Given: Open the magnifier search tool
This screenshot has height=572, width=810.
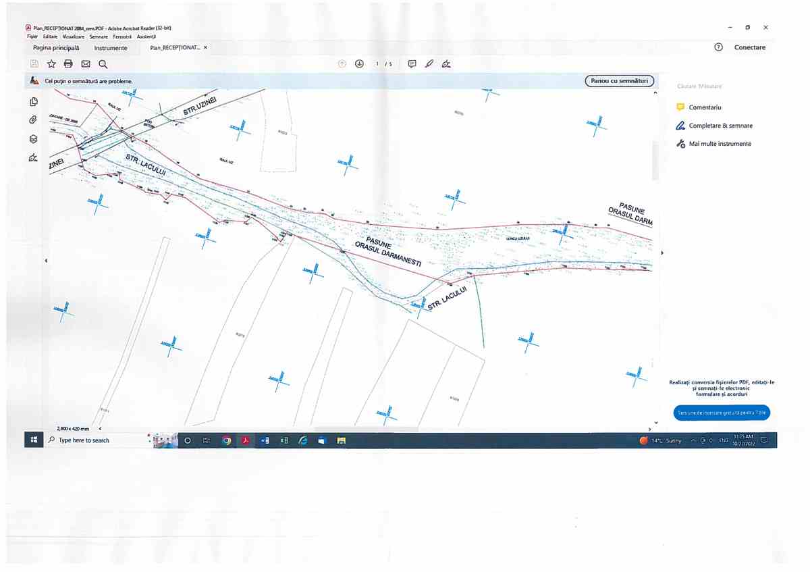Looking at the screenshot, I should point(103,64).
